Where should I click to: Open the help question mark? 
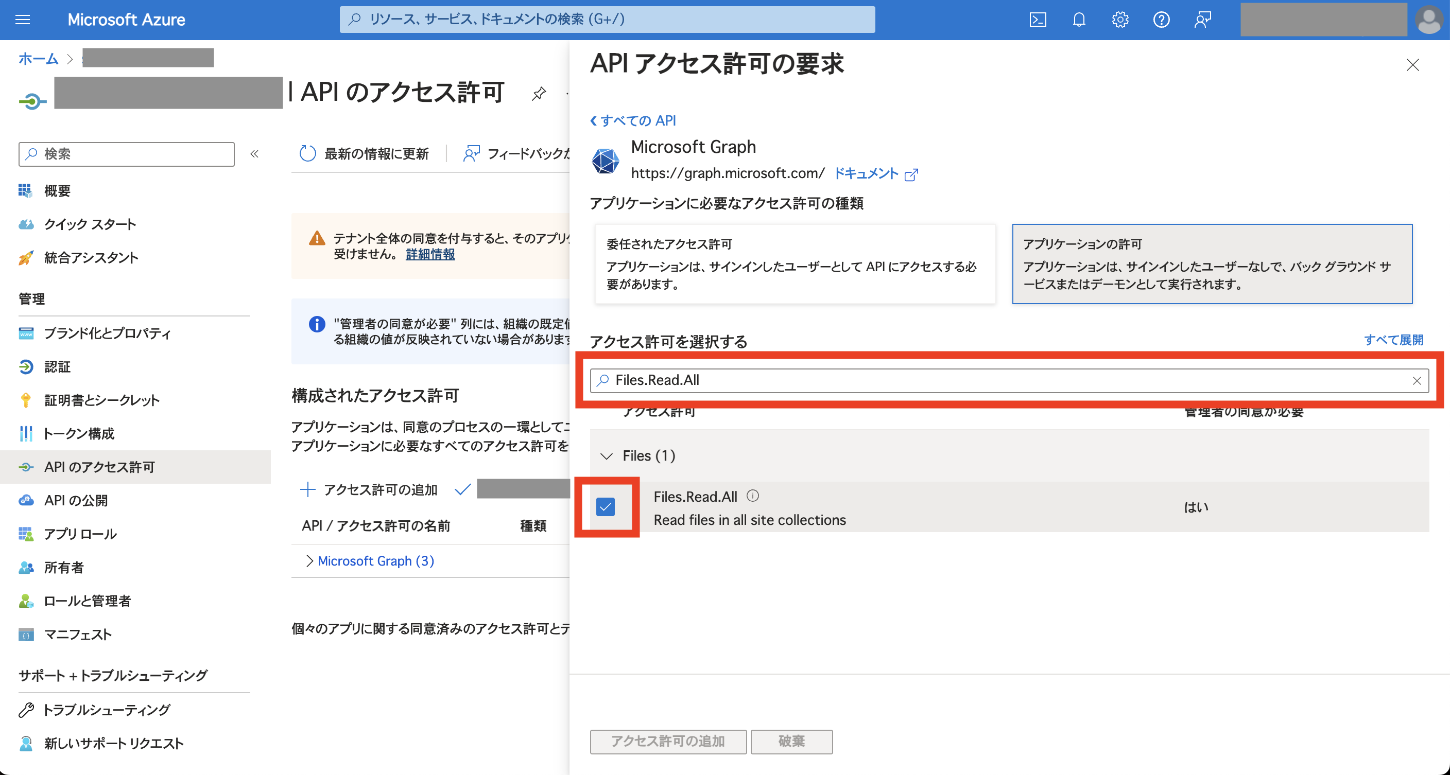1161,20
